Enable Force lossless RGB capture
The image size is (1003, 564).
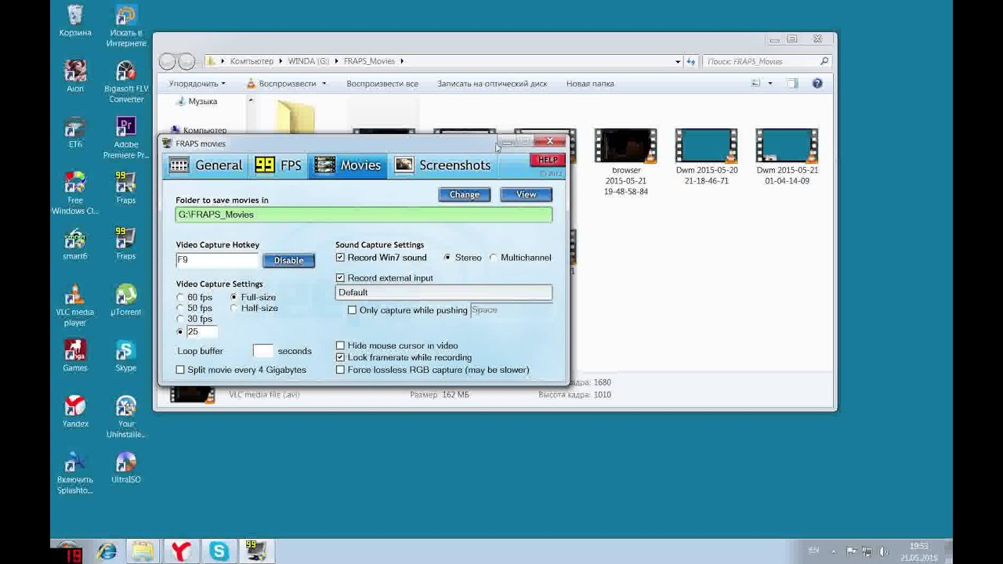[x=340, y=370]
